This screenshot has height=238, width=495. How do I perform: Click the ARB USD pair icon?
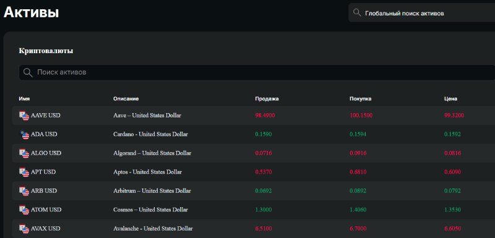pyautogui.click(x=24, y=191)
